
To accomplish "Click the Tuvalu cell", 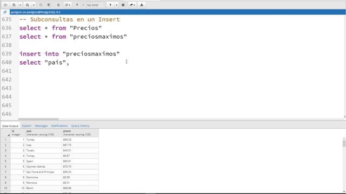I will pos(43,150).
